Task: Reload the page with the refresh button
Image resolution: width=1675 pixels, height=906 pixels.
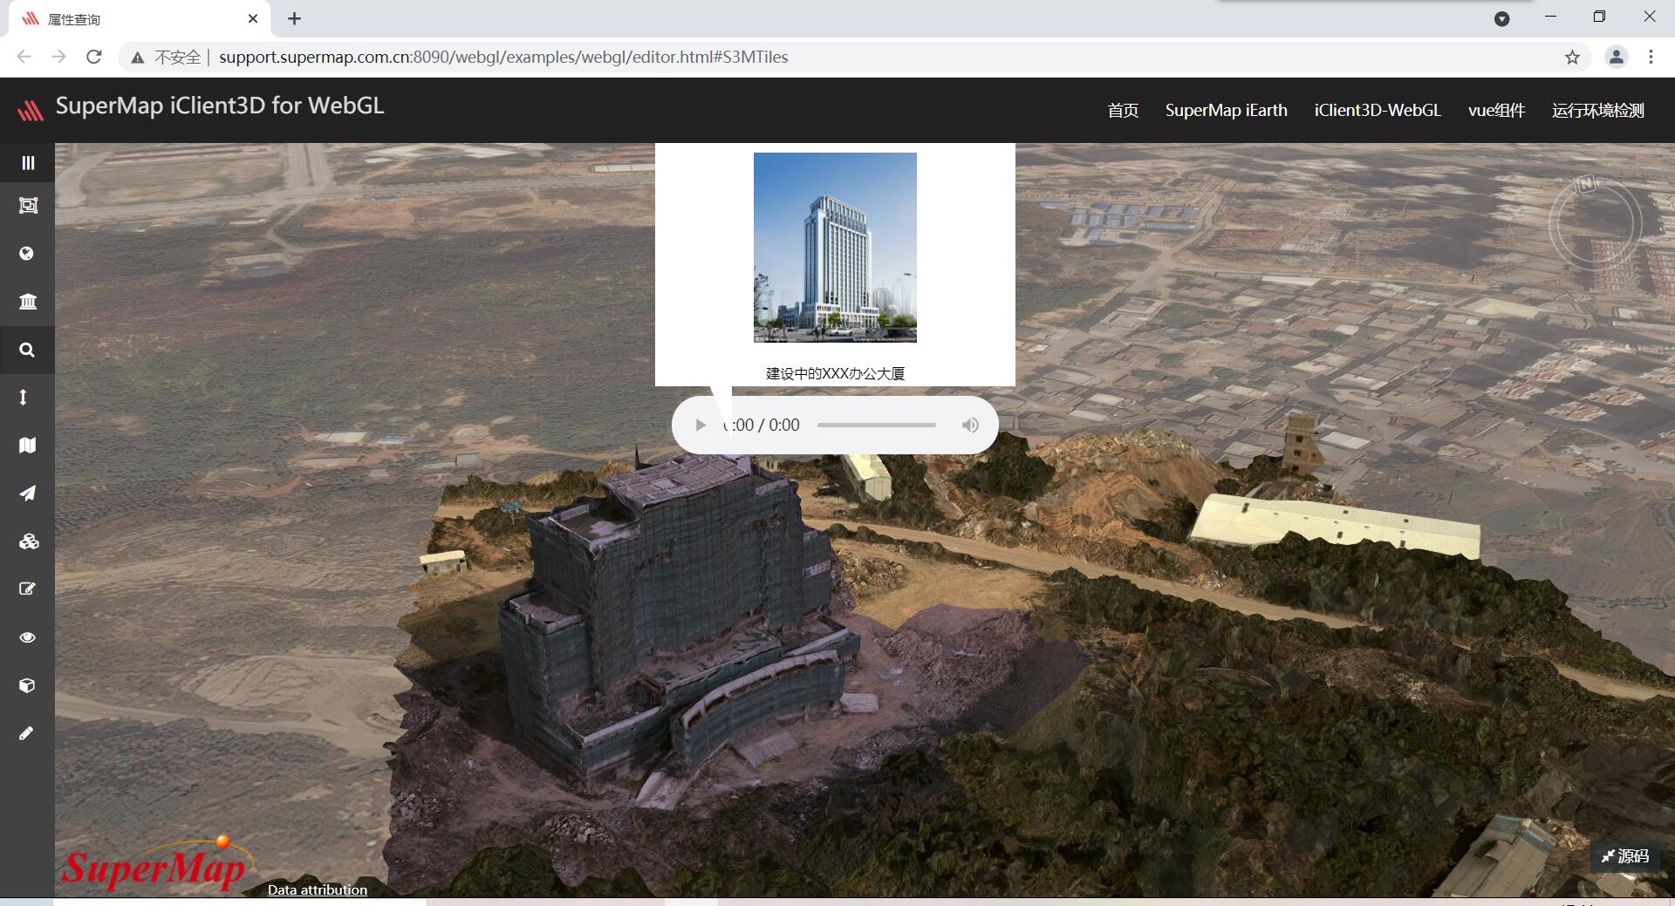Action: click(94, 58)
